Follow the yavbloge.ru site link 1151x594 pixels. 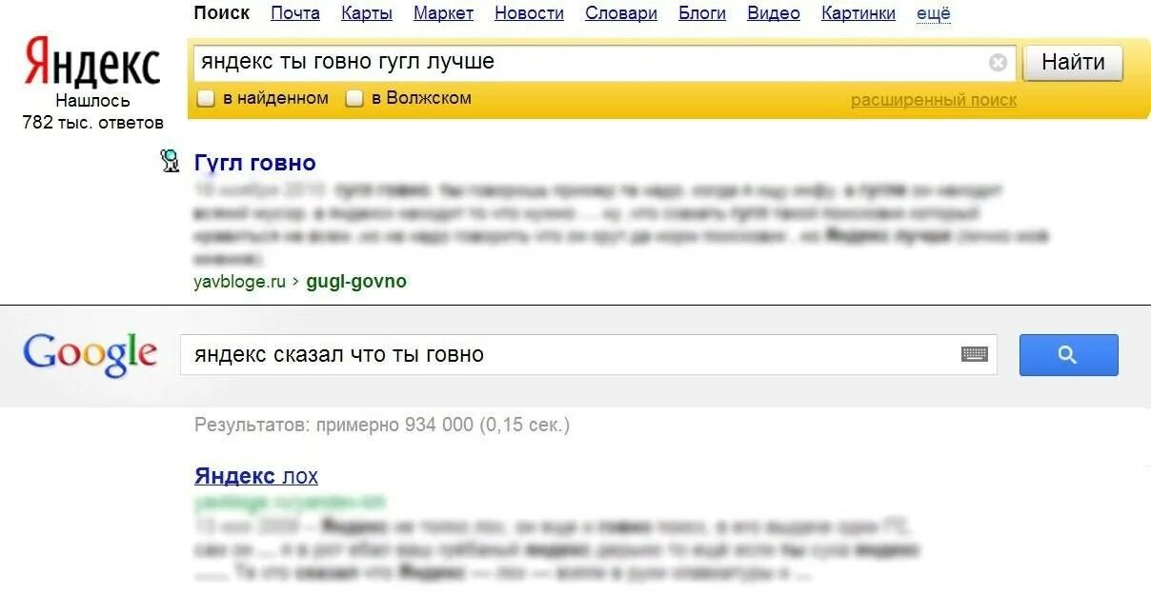tap(240, 282)
